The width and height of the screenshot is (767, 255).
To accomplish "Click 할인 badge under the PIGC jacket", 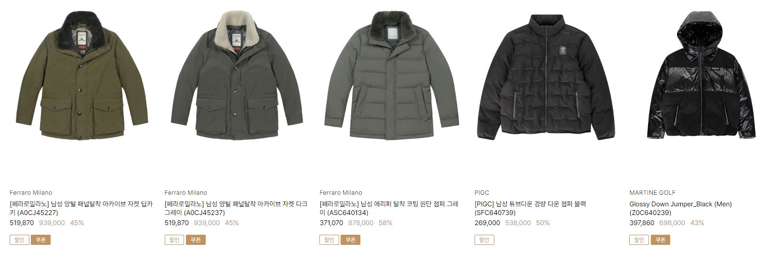I will 484,240.
